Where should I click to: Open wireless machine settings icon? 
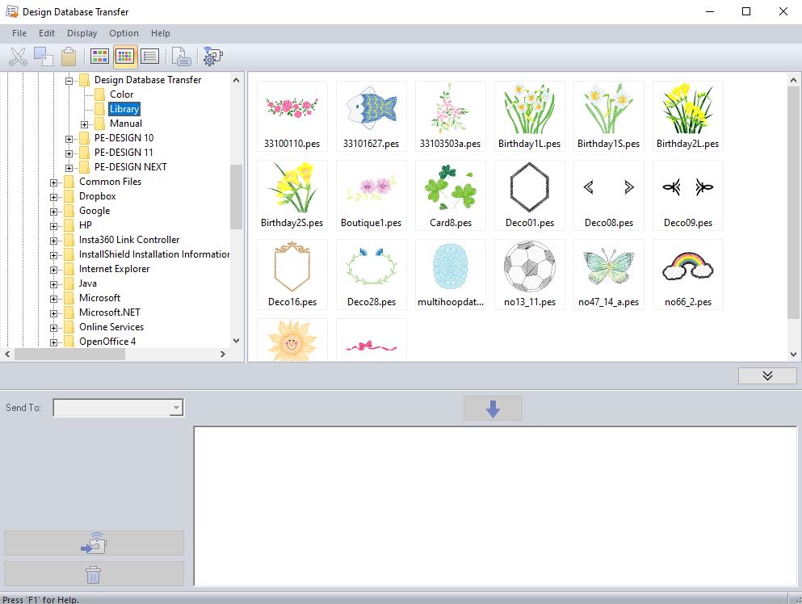tap(212, 57)
